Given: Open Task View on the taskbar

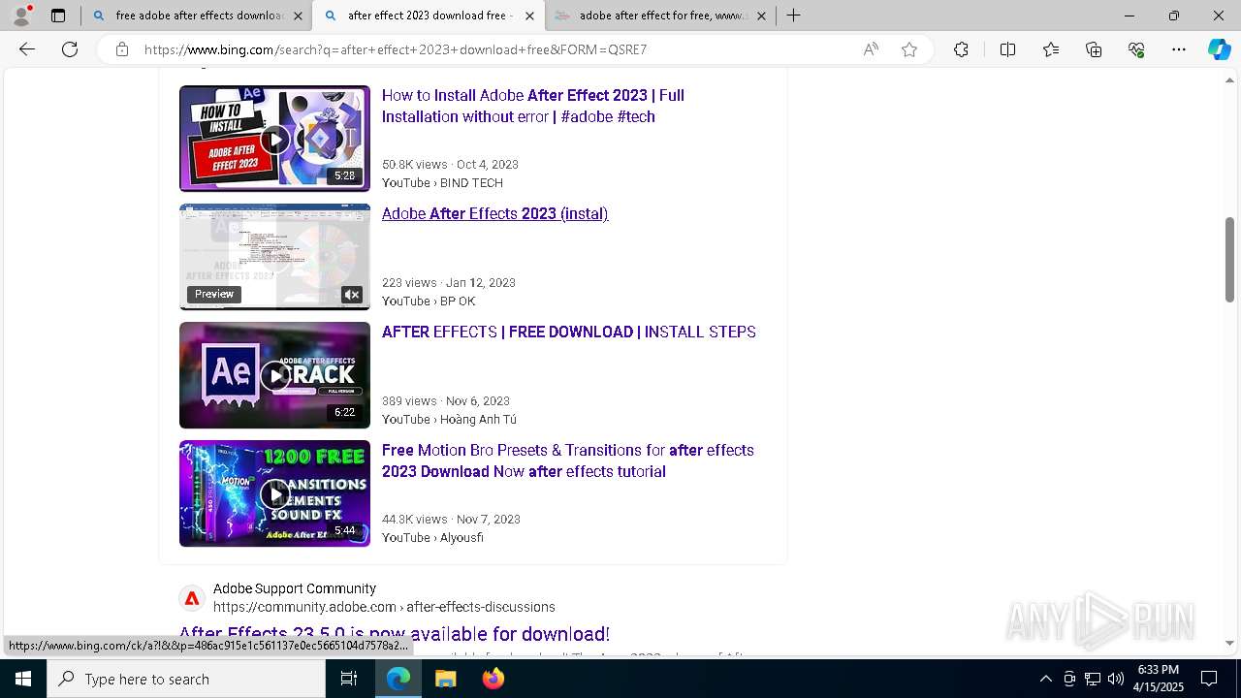Looking at the screenshot, I should [349, 679].
